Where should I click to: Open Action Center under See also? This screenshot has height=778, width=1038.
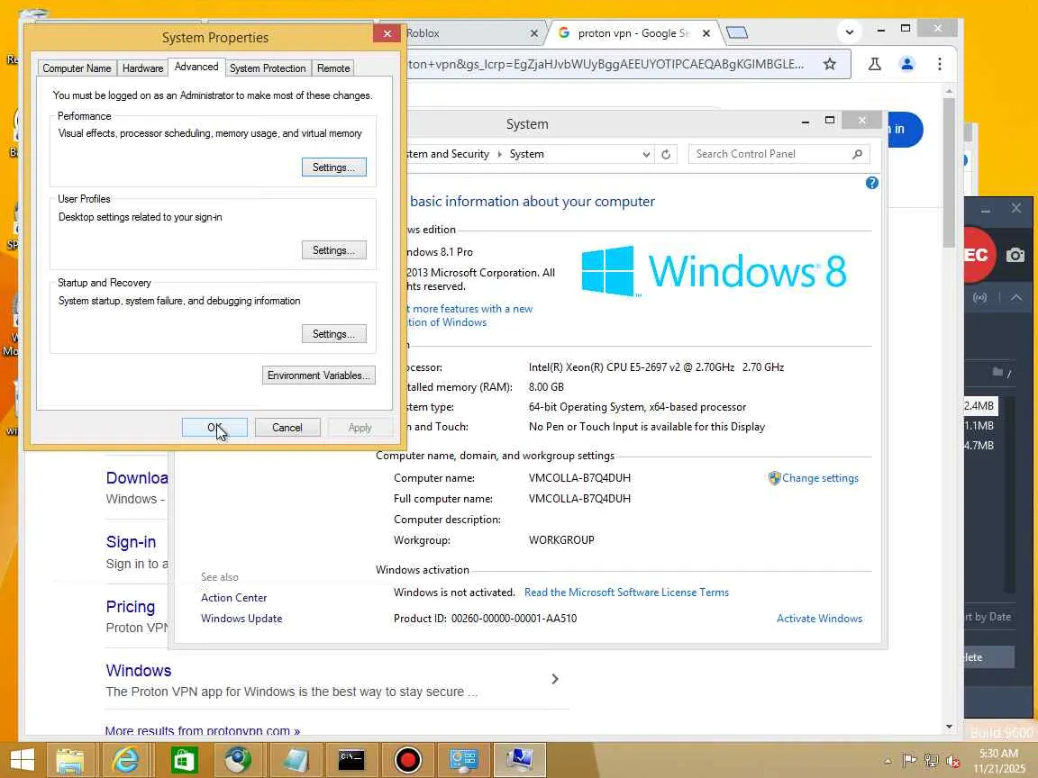233,598
